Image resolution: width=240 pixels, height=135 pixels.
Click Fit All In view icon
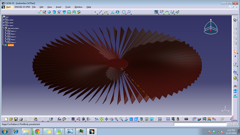click(101, 119)
